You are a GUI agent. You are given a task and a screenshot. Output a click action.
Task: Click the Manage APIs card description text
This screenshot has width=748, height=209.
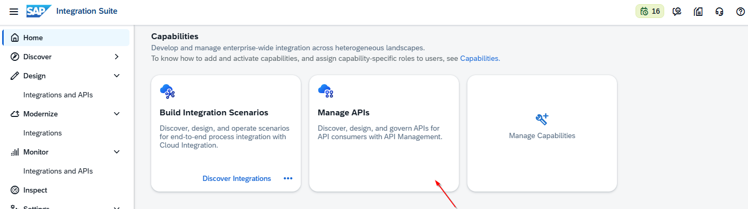380,132
